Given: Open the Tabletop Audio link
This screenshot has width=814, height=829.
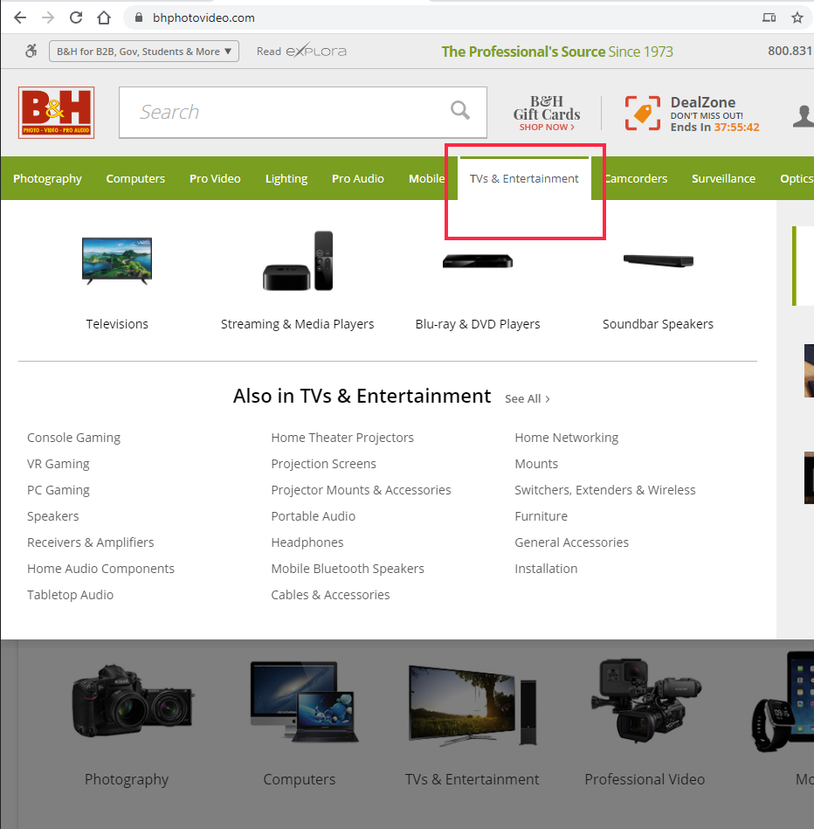Looking at the screenshot, I should click(70, 595).
